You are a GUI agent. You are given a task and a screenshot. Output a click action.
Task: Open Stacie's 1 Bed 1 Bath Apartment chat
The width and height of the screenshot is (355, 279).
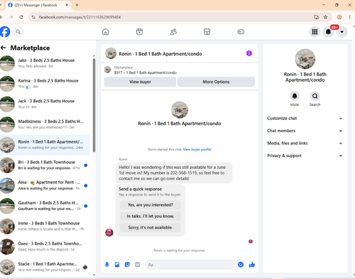point(45,267)
